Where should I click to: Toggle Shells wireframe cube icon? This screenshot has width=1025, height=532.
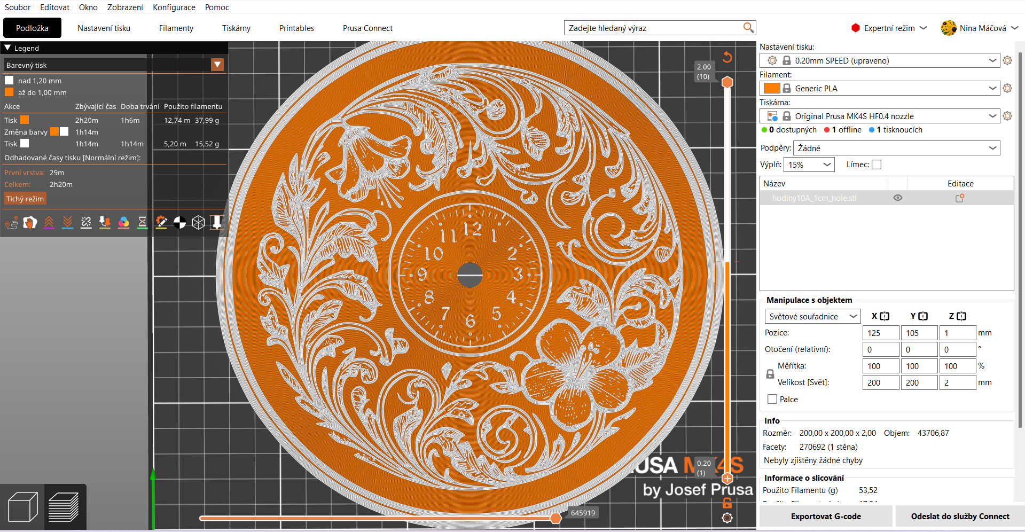tap(198, 222)
